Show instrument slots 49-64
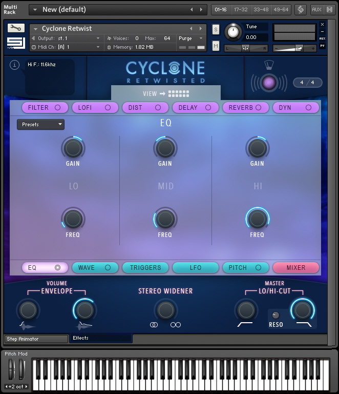This screenshot has height=394, width=339. (x=281, y=10)
